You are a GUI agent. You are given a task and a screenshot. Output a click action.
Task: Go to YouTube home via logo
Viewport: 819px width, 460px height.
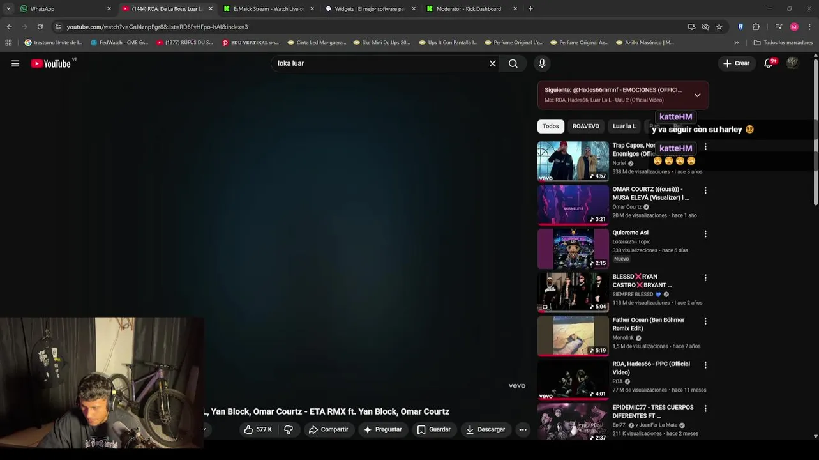(x=50, y=63)
